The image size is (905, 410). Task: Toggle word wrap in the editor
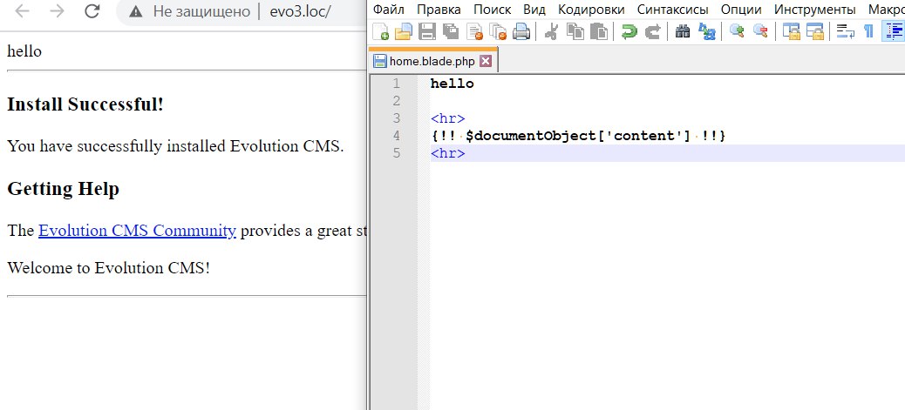click(846, 31)
